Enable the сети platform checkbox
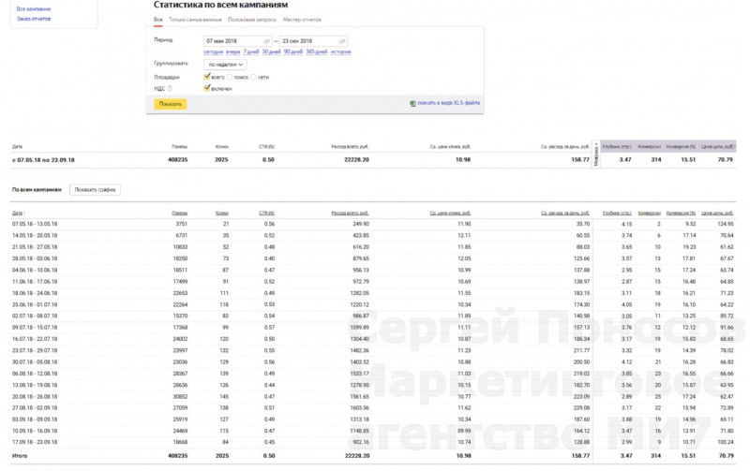The image size is (750, 471). click(x=253, y=77)
